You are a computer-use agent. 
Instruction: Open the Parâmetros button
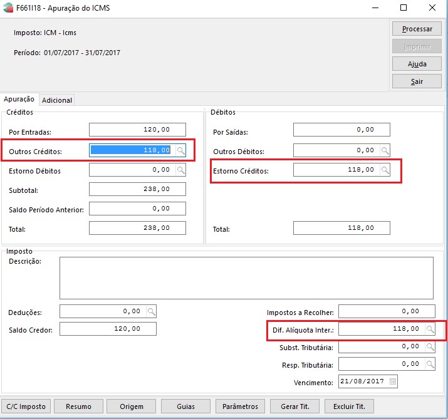[240, 406]
